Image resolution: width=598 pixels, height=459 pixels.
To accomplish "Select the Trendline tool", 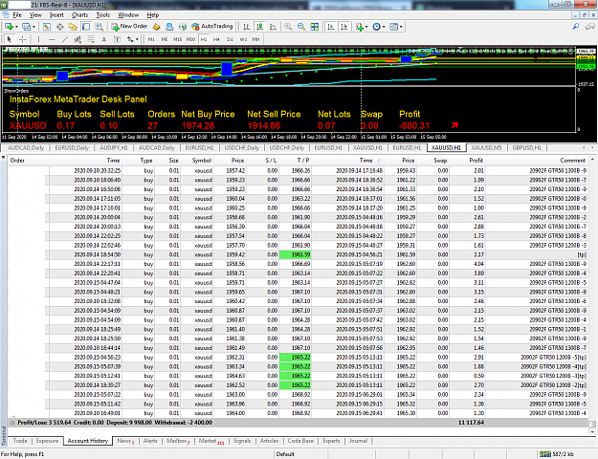I will pyautogui.click(x=65, y=39).
